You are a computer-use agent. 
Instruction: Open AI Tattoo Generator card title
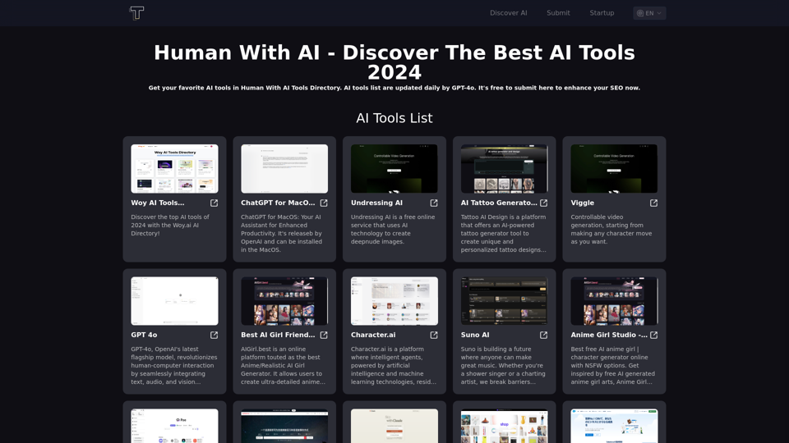(x=499, y=203)
